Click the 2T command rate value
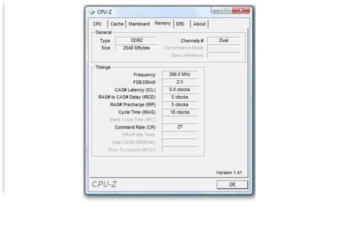This screenshot has width=360, height=225. coord(179,127)
